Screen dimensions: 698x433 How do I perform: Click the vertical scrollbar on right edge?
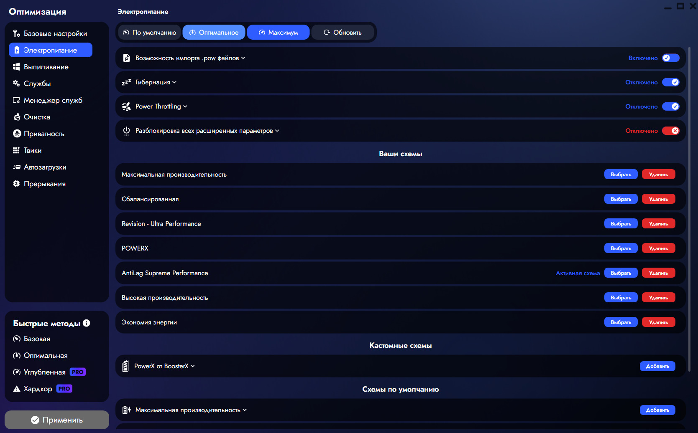point(689,209)
